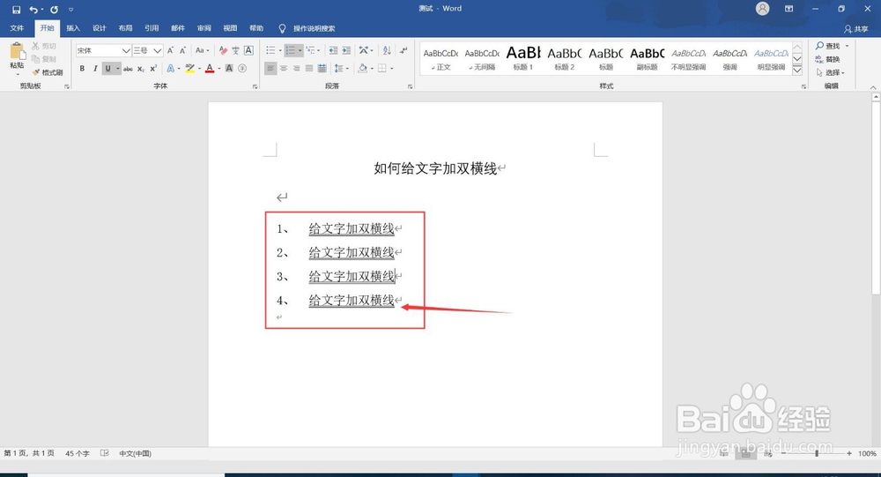This screenshot has width=881, height=477.
Task: Expand the styles gallery (more arrow)
Action: [796, 70]
